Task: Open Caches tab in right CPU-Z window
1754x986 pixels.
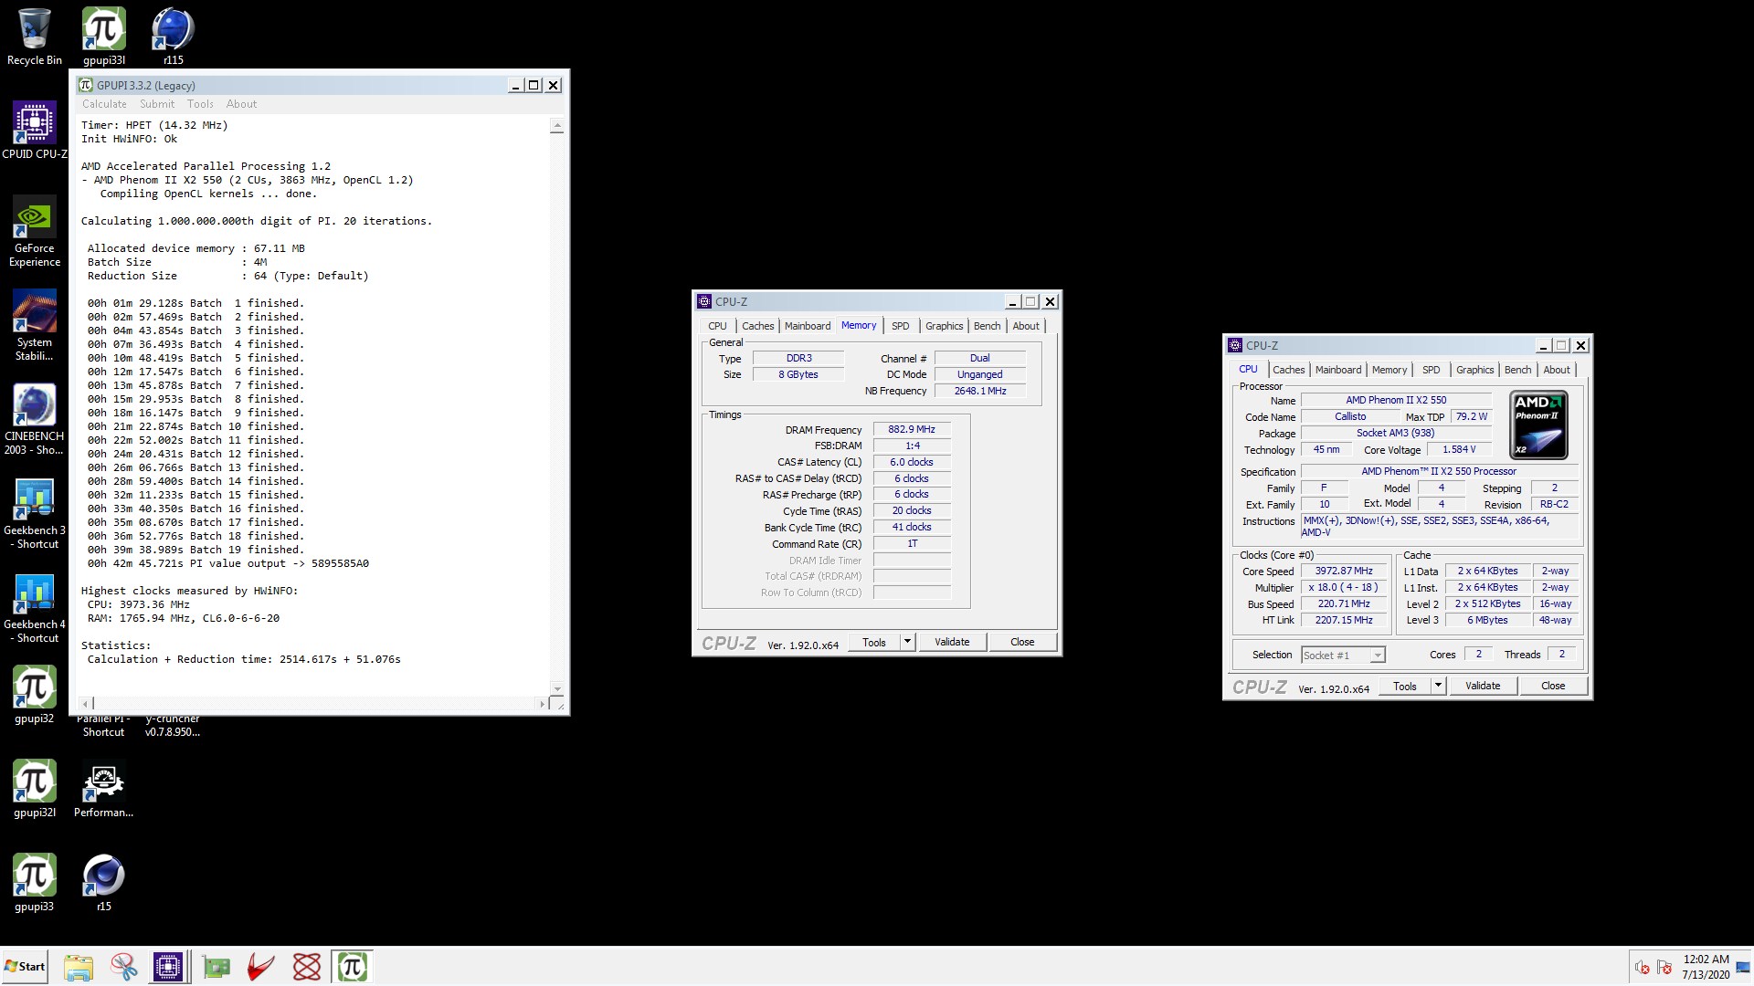Action: point(1288,370)
